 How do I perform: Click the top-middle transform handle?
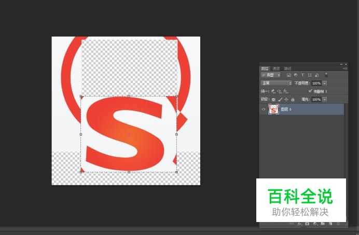point(129,96)
